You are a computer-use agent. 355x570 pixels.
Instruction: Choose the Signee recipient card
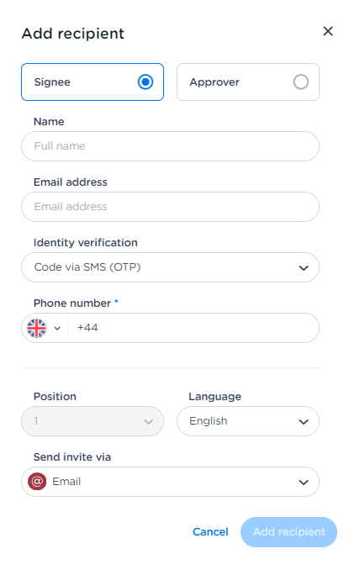click(x=93, y=82)
